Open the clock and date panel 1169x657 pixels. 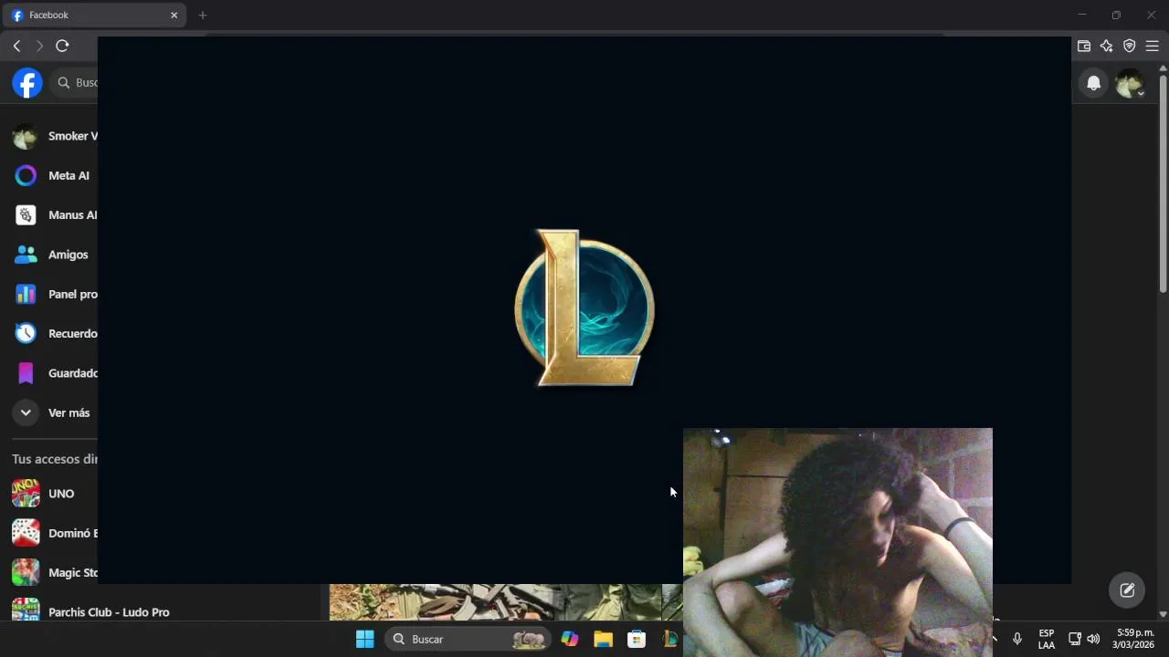click(1133, 639)
